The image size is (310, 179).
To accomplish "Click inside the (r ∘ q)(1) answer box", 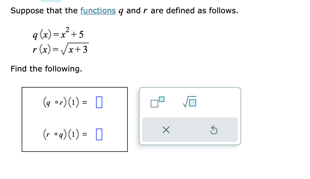I will (x=99, y=134).
